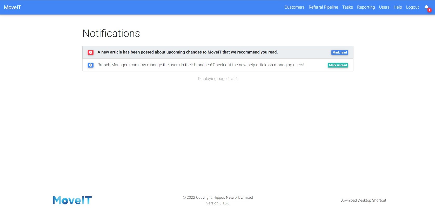Open the Reporting section

point(366,7)
